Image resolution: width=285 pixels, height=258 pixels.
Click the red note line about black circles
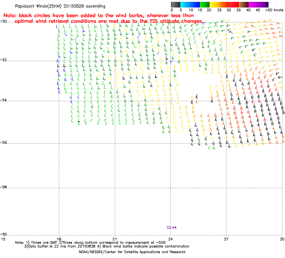[99, 15]
